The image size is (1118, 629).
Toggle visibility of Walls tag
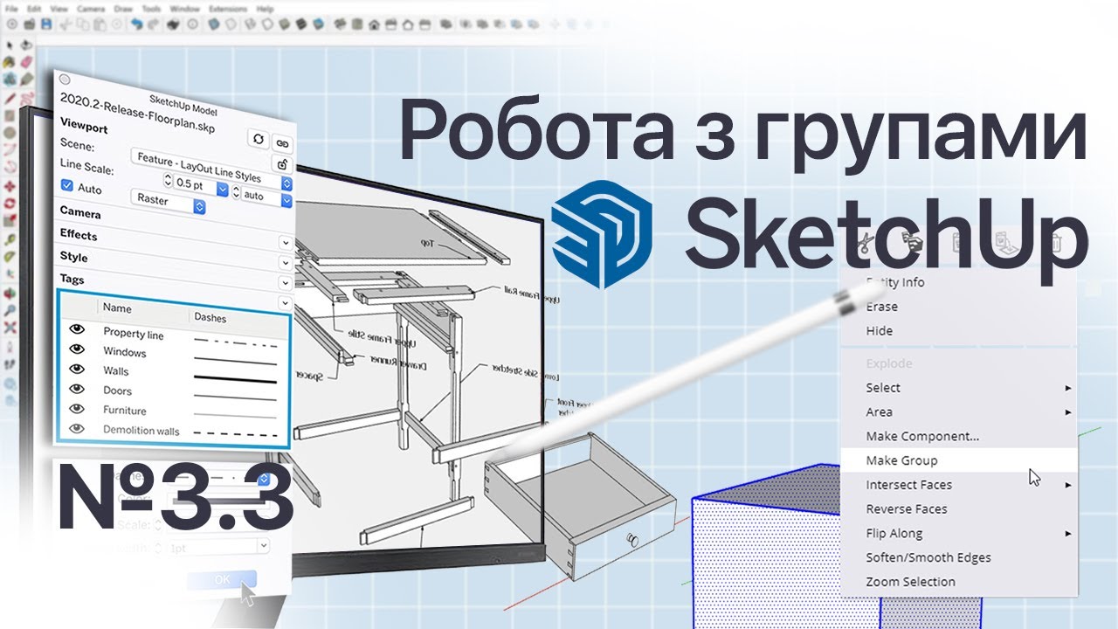(79, 370)
